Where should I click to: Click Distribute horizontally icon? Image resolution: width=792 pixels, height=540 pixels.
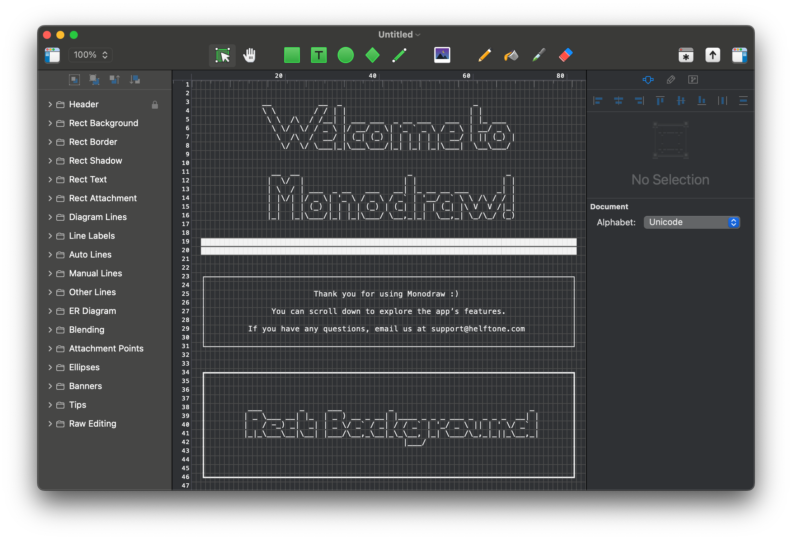pos(723,101)
